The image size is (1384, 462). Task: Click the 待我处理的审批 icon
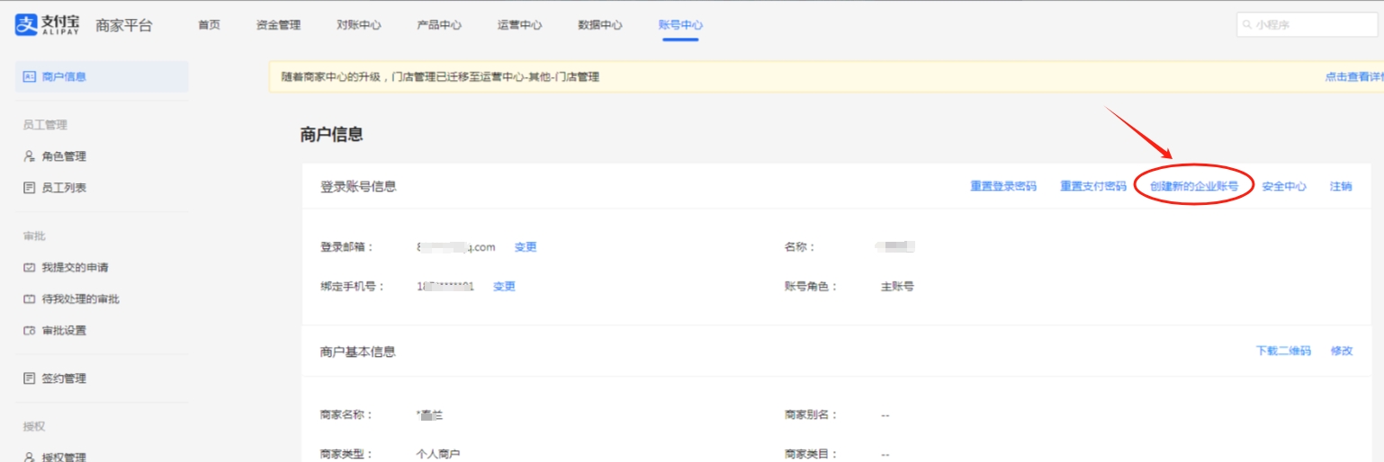point(29,299)
